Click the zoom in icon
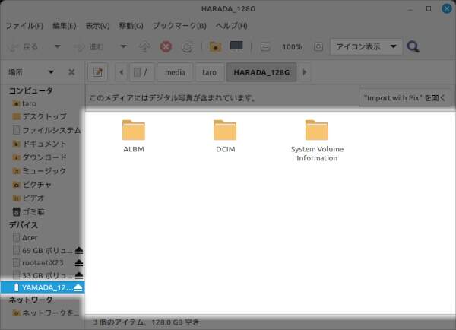Screen dimensions: 456x330 [318, 46]
